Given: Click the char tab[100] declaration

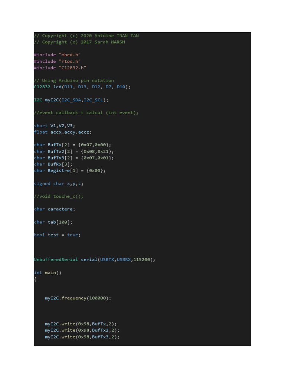Looking at the screenshot, I should pos(53,222).
